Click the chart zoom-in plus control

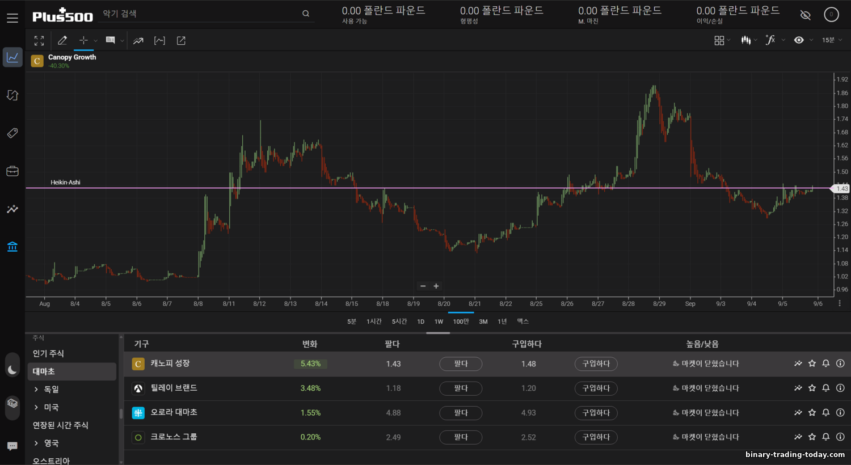pos(436,286)
